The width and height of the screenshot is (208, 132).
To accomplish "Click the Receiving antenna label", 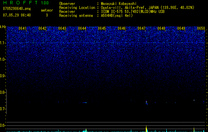I will pyautogui.click(x=76, y=16).
